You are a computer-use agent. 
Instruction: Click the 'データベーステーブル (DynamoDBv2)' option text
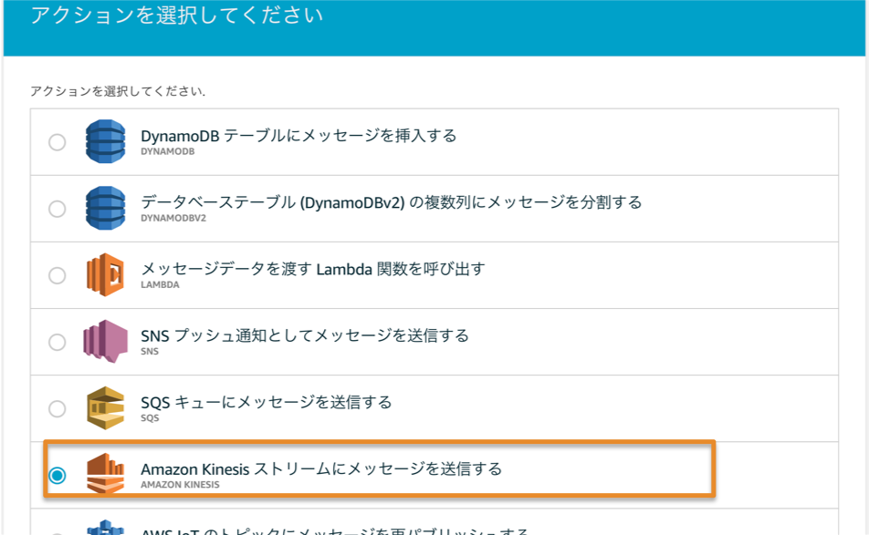tap(392, 202)
